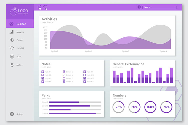Viewport: 188px width, 125px height.
Task: Check the Note # 10 checkbox
Action: pos(85,75)
